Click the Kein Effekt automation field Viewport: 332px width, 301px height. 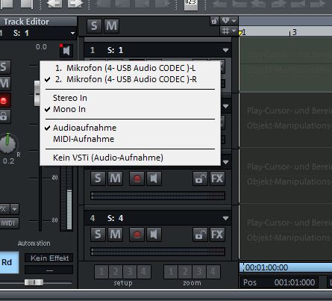[49, 258]
